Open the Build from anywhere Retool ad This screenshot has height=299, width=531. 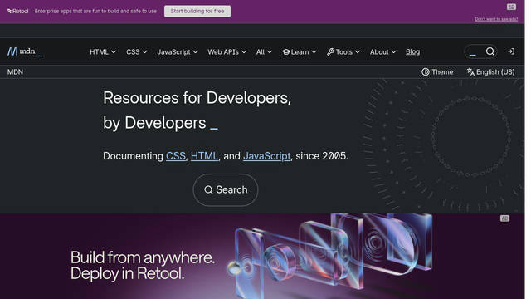pyautogui.click(x=262, y=256)
